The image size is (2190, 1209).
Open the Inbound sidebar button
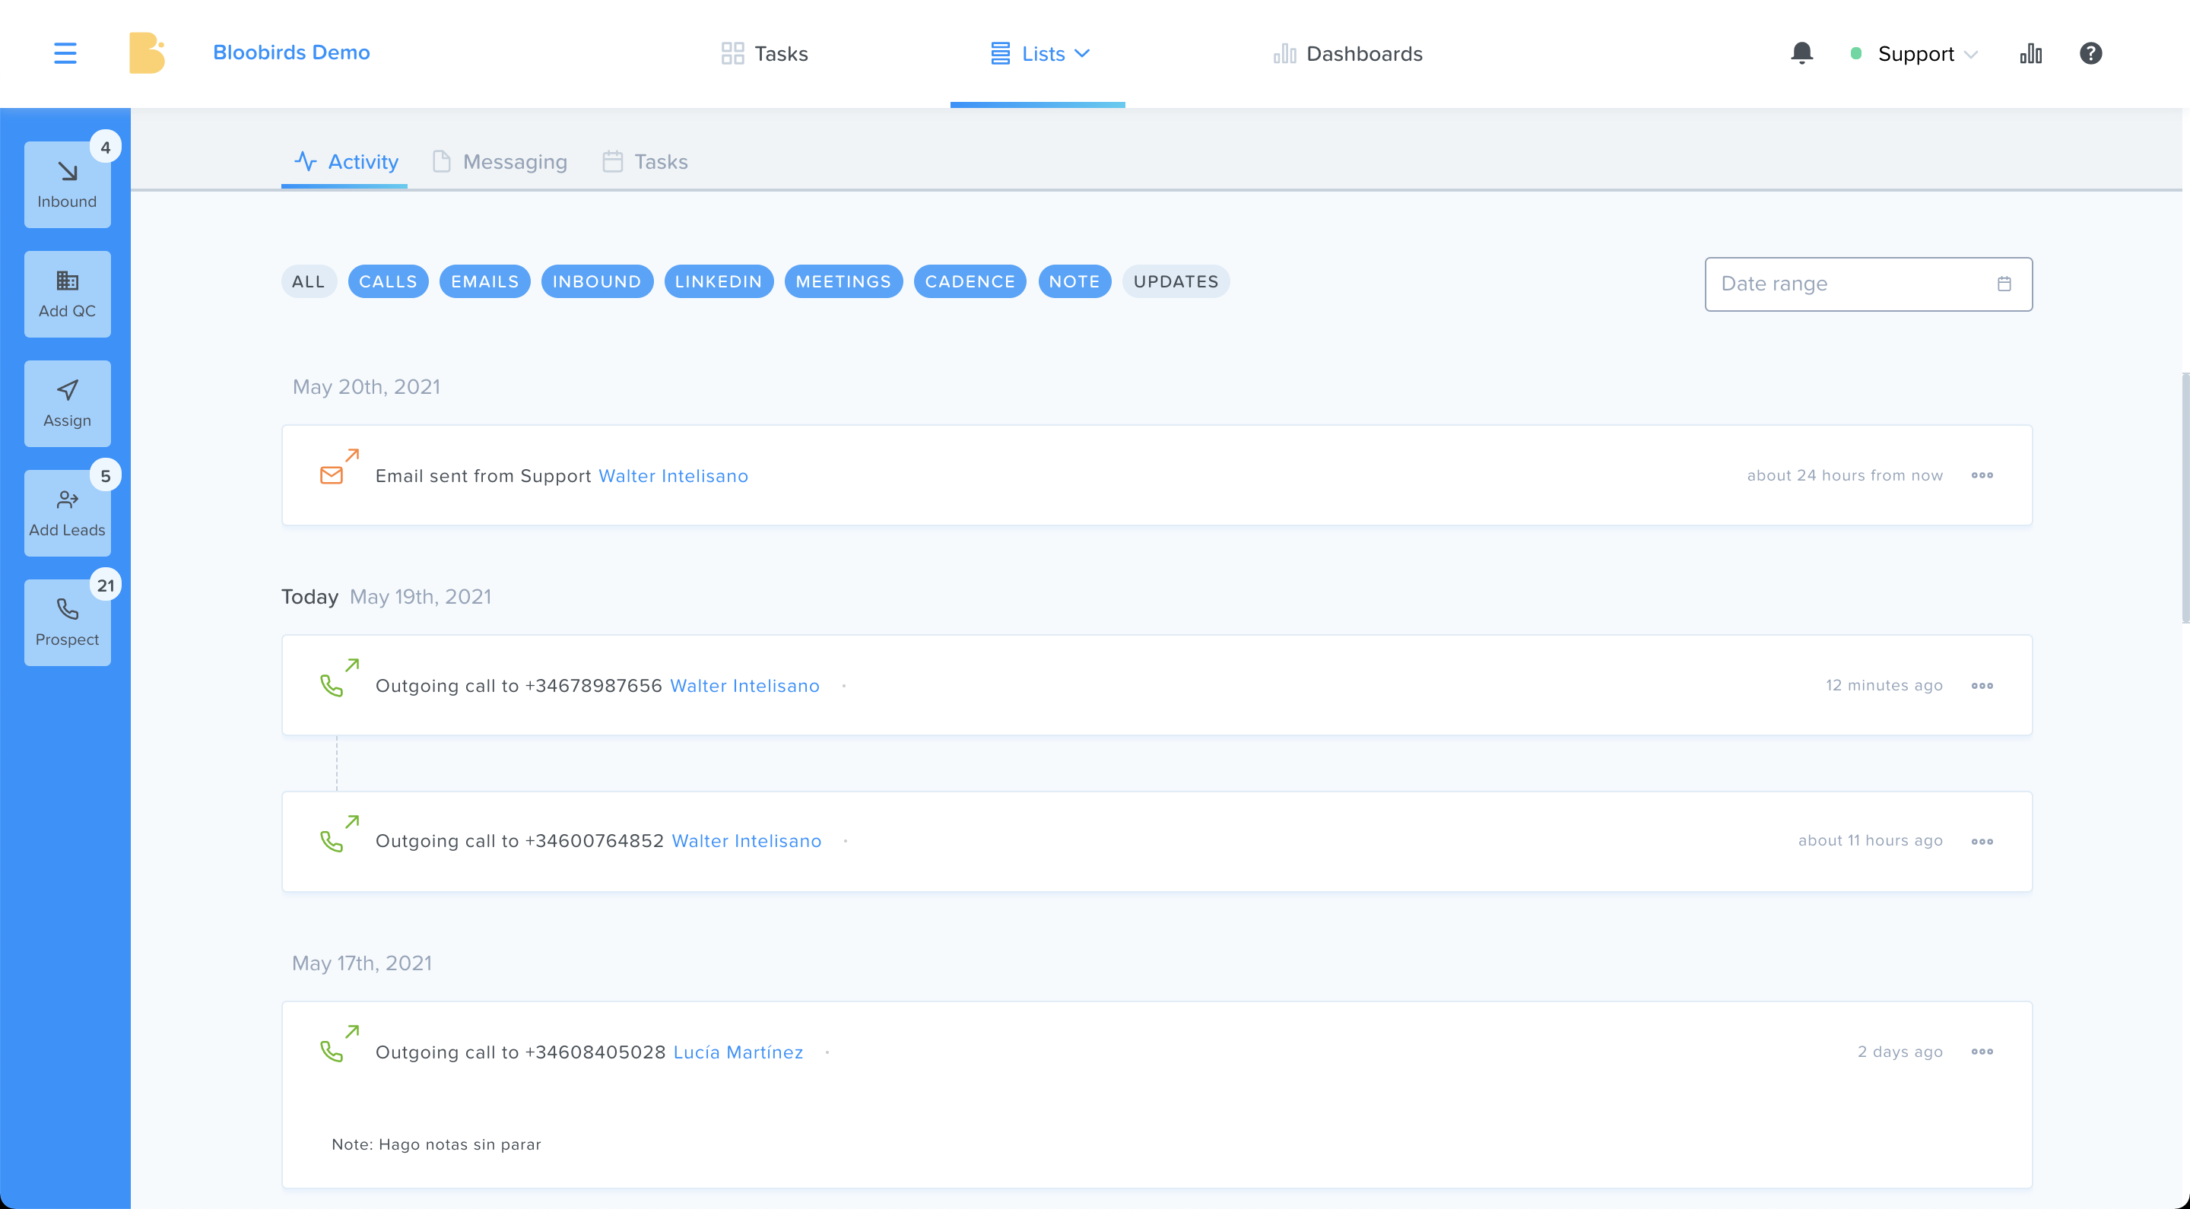tap(67, 185)
